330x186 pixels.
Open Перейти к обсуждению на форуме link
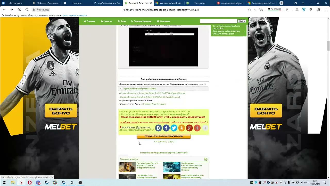pos(164,153)
